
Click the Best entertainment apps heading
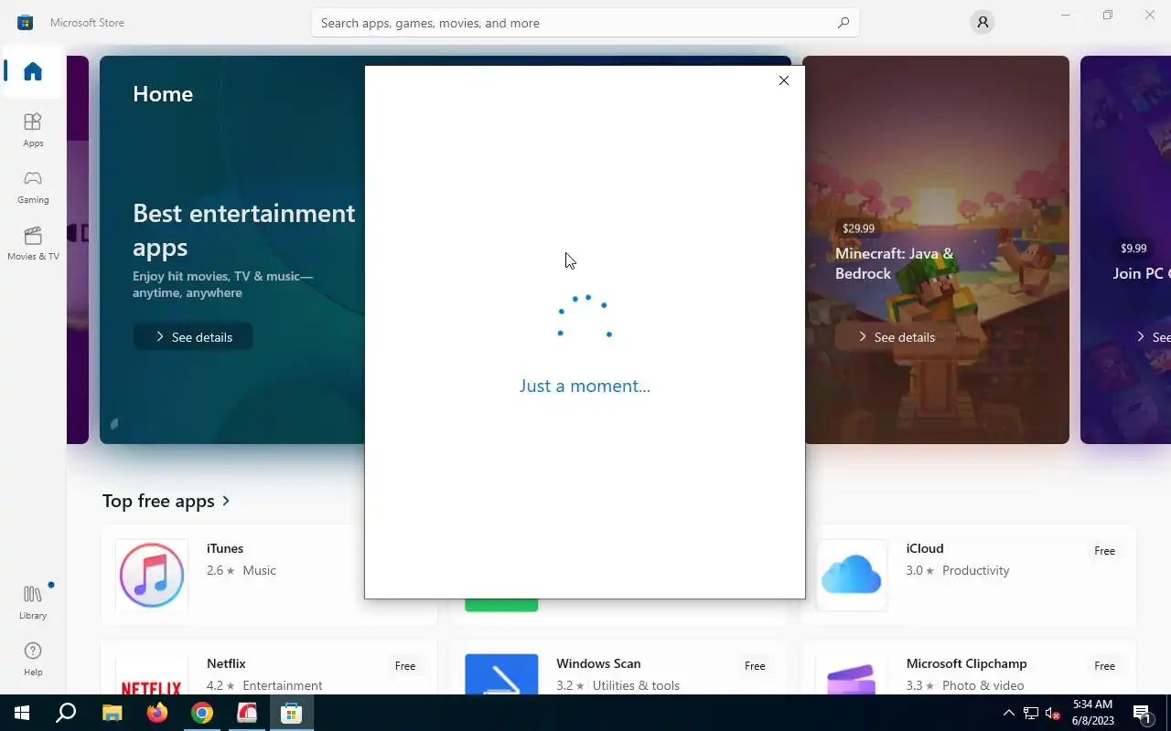[x=243, y=230]
